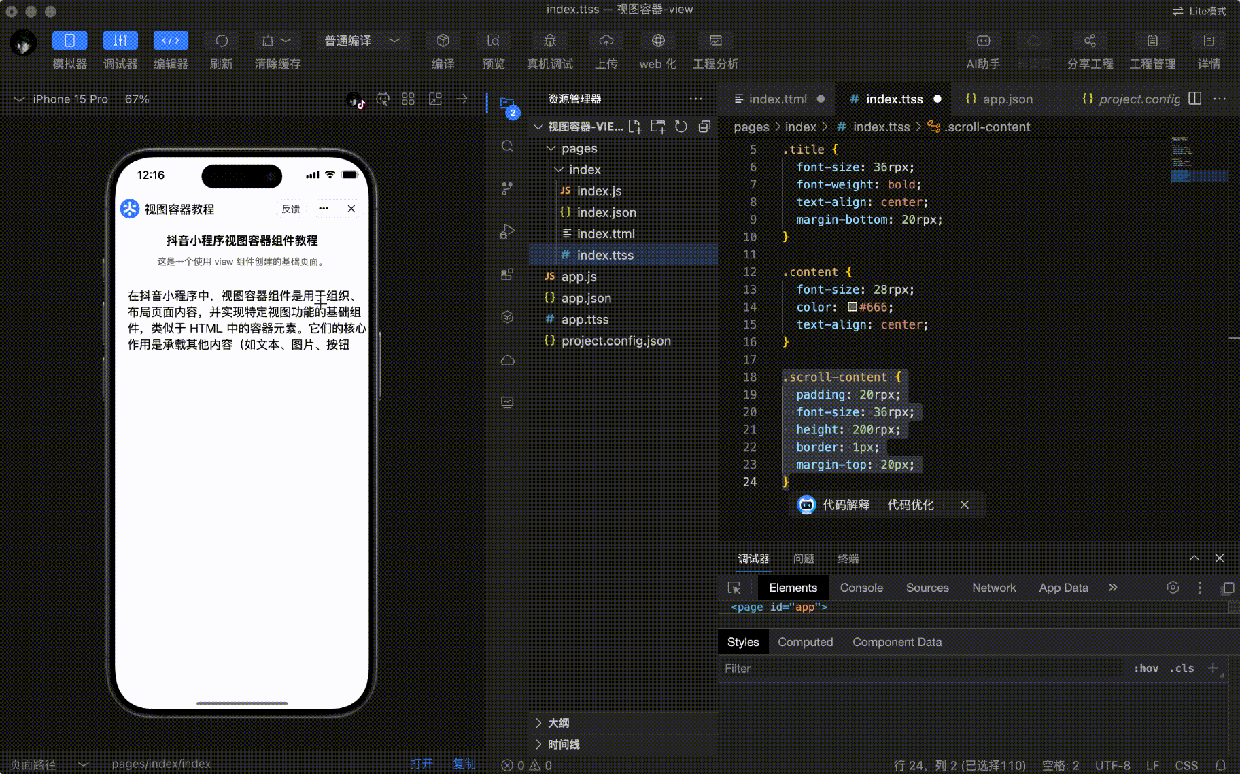This screenshot has width=1240, height=774.
Task: Switch to the 终端 terminal tab
Action: [x=848, y=558]
